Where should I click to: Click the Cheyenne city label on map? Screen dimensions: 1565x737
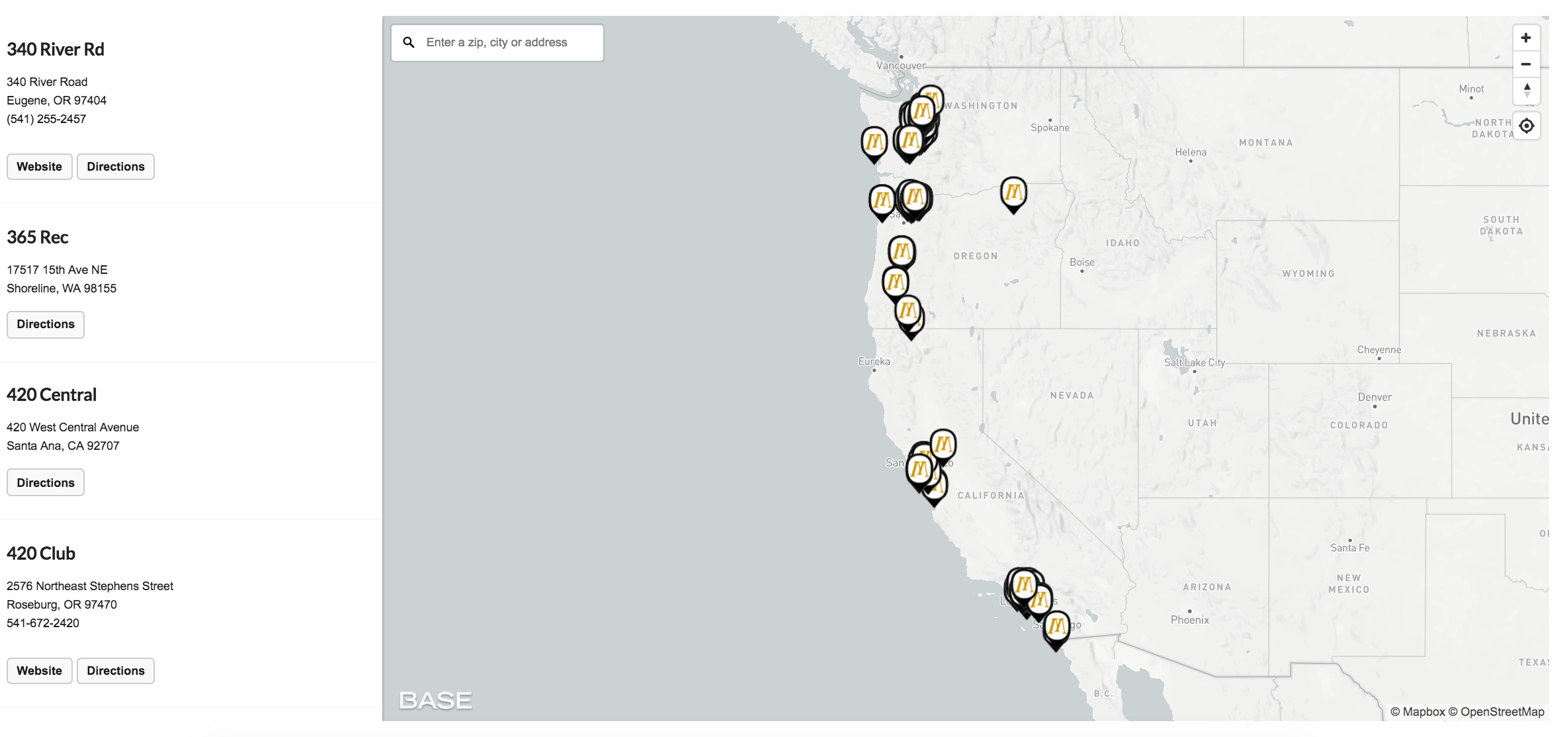tap(1379, 349)
